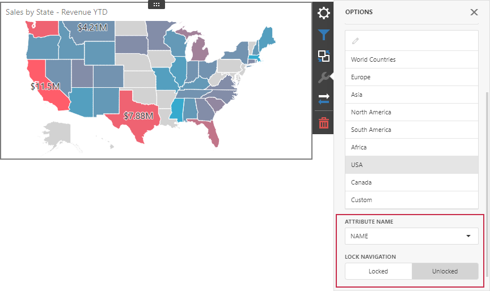Open the interactivity squares icon
This screenshot has width=490, height=291.
point(323,56)
